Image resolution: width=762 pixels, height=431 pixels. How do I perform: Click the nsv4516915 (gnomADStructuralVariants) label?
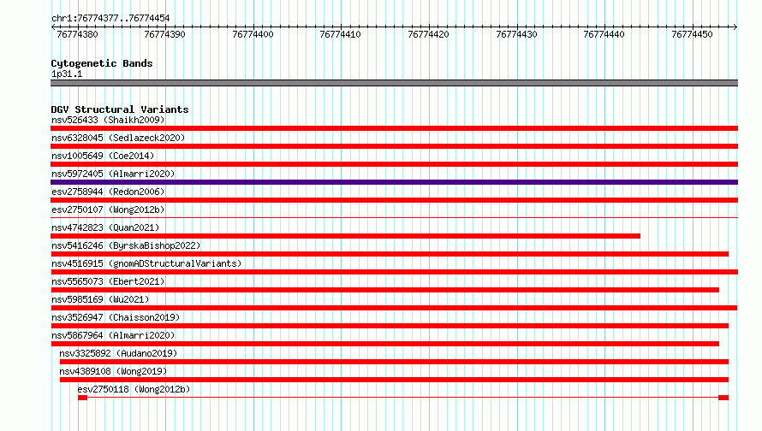click(146, 263)
